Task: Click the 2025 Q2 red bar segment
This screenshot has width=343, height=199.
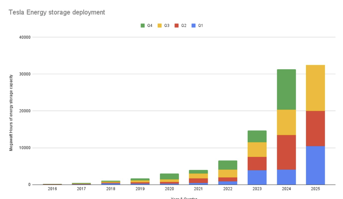Action: (315, 128)
